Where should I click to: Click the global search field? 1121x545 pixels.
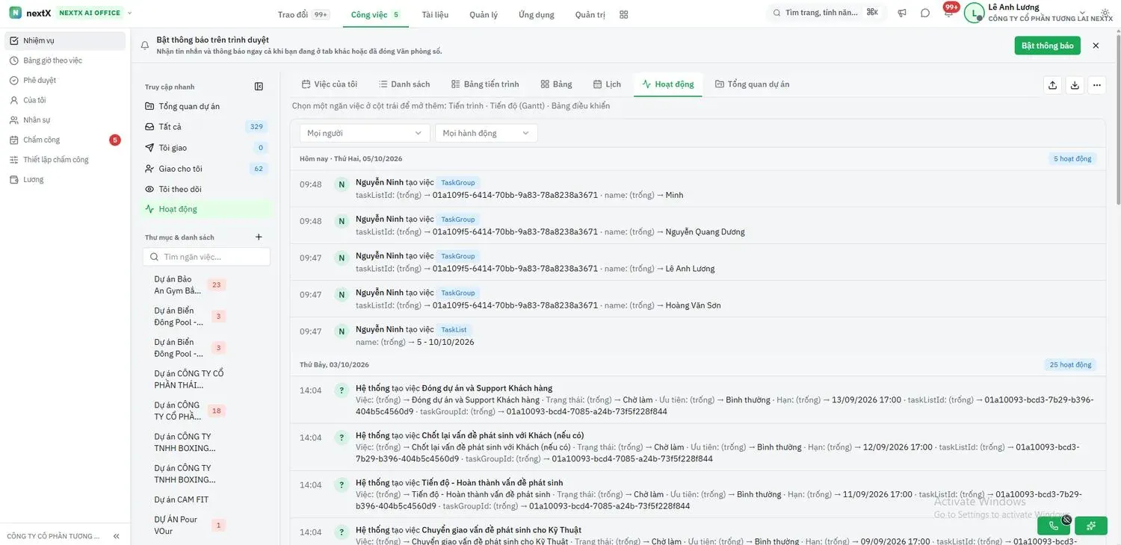[827, 13]
